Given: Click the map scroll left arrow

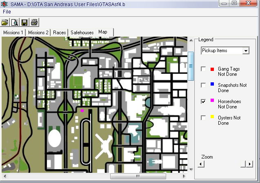Looking at the screenshot, I should [x=5, y=176].
